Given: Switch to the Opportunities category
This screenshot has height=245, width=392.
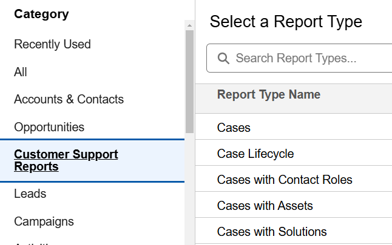Looking at the screenshot, I should point(49,127).
